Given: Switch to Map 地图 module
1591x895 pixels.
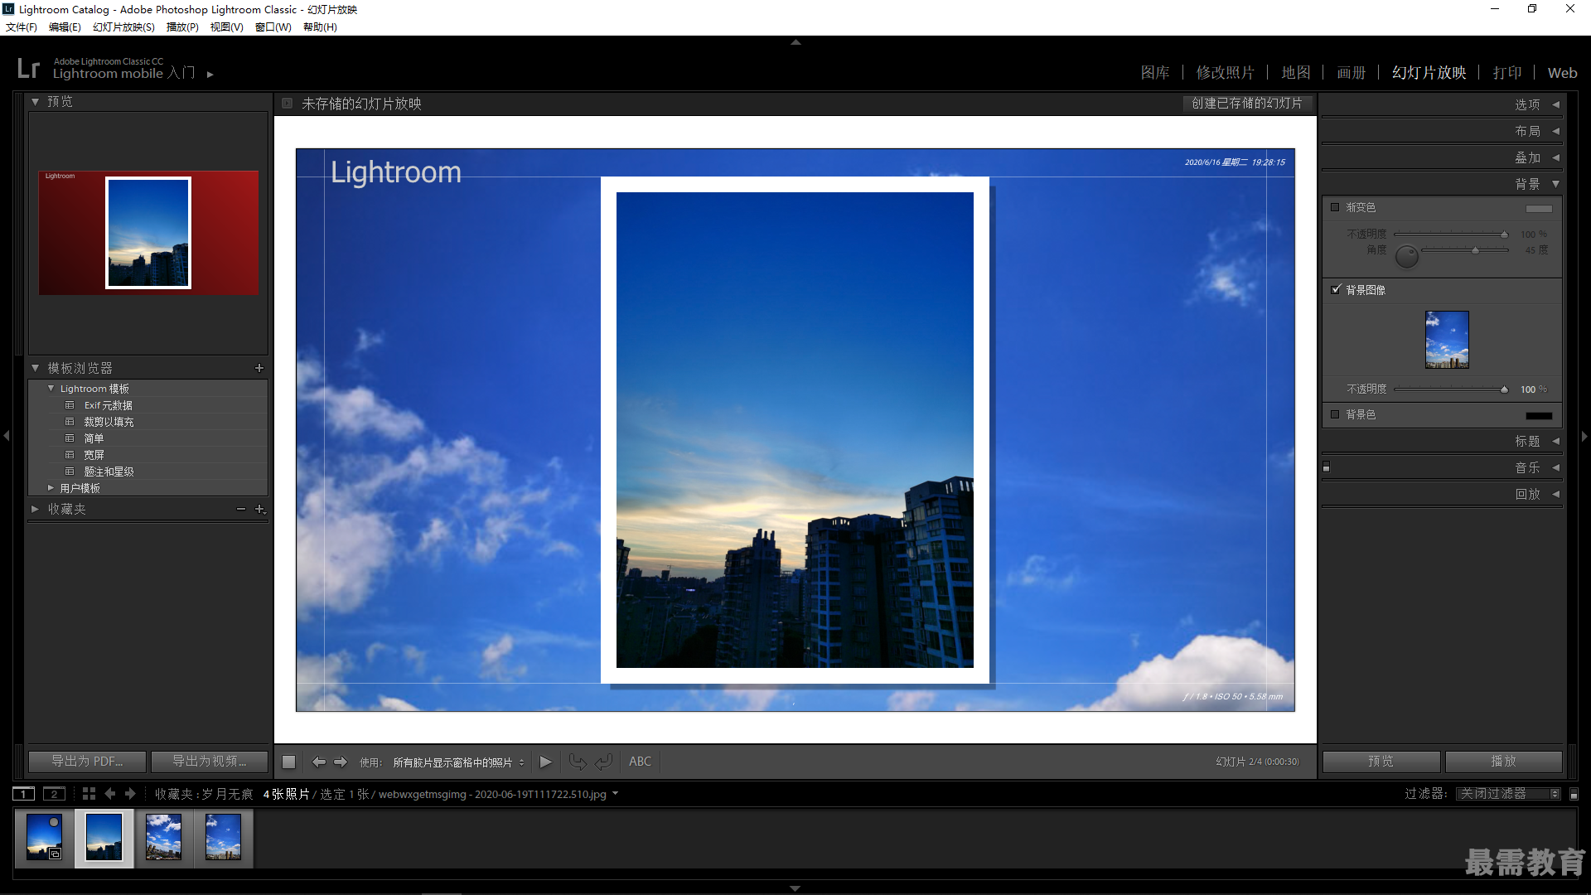Looking at the screenshot, I should coord(1296,73).
